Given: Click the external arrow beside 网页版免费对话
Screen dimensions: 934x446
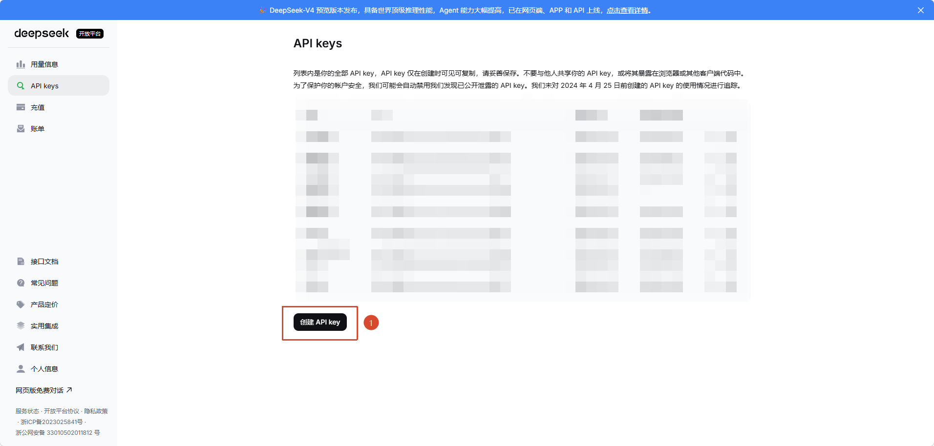Looking at the screenshot, I should [69, 390].
